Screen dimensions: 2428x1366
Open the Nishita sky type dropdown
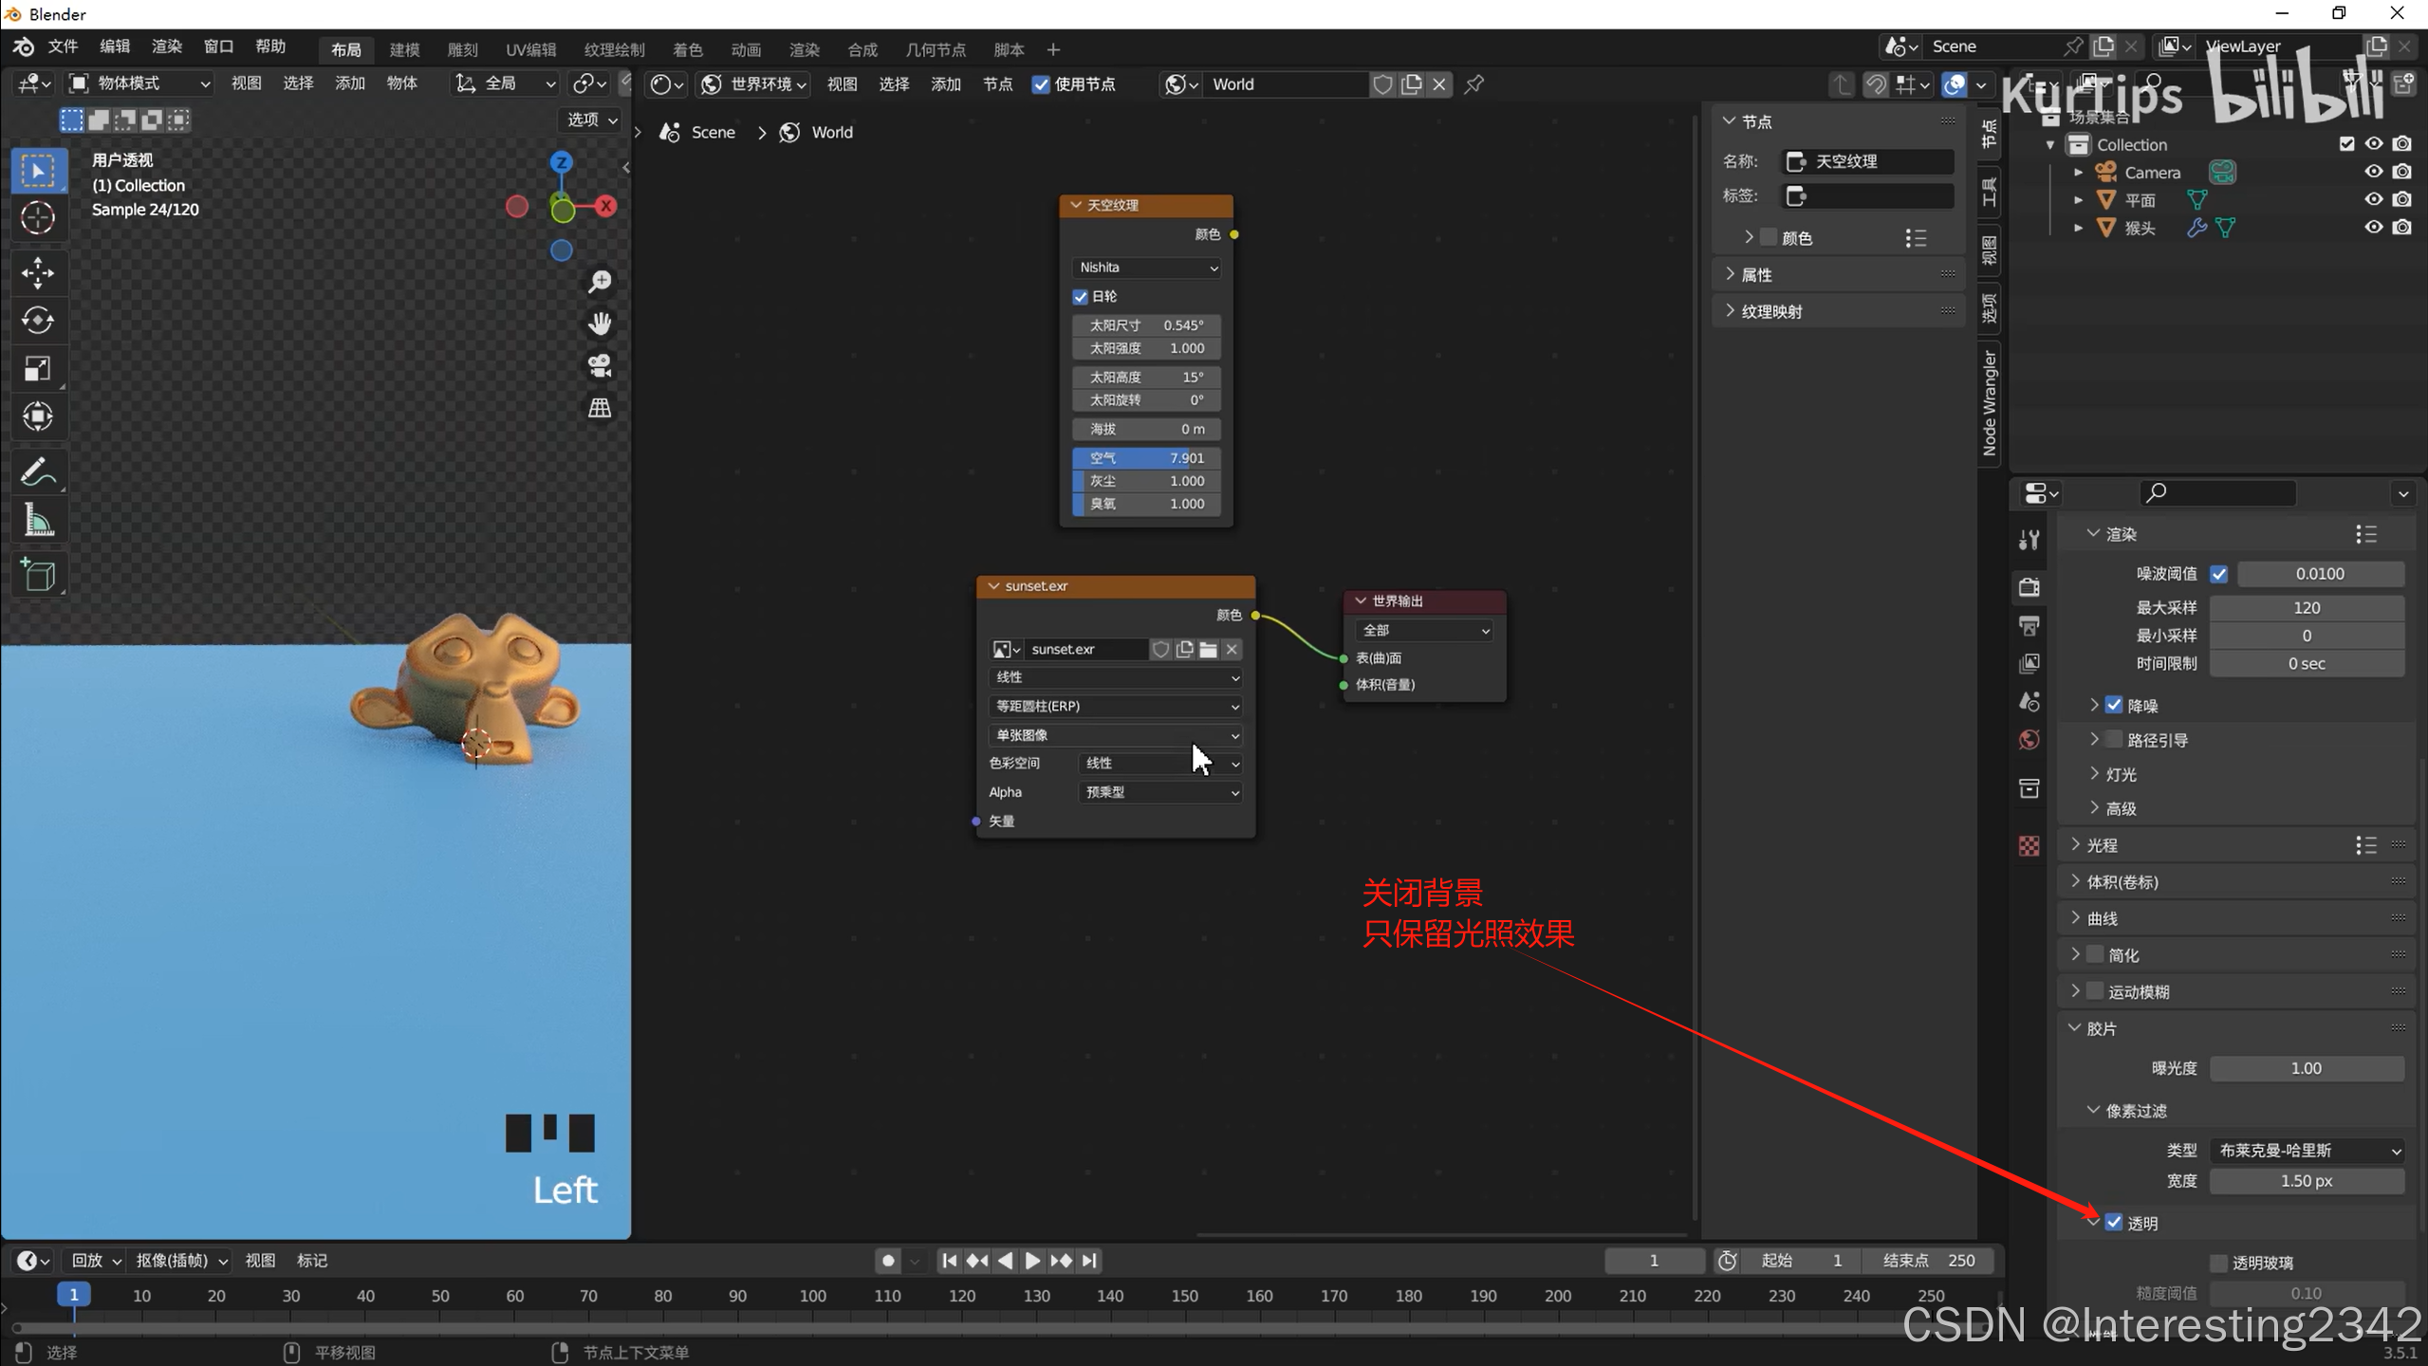pyautogui.click(x=1146, y=268)
